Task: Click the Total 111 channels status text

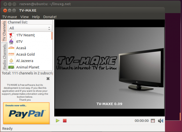Action: (27, 73)
